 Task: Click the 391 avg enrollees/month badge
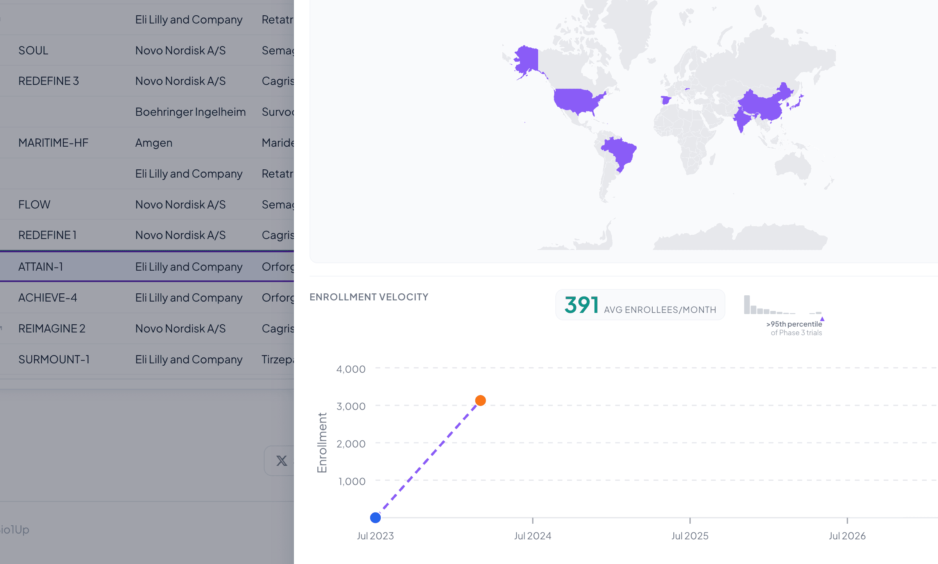(640, 305)
